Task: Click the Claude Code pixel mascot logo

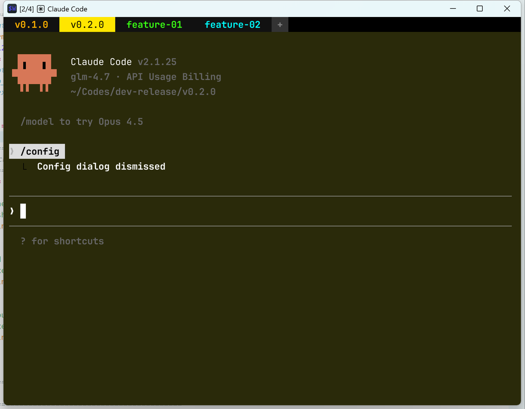Action: (x=35, y=73)
